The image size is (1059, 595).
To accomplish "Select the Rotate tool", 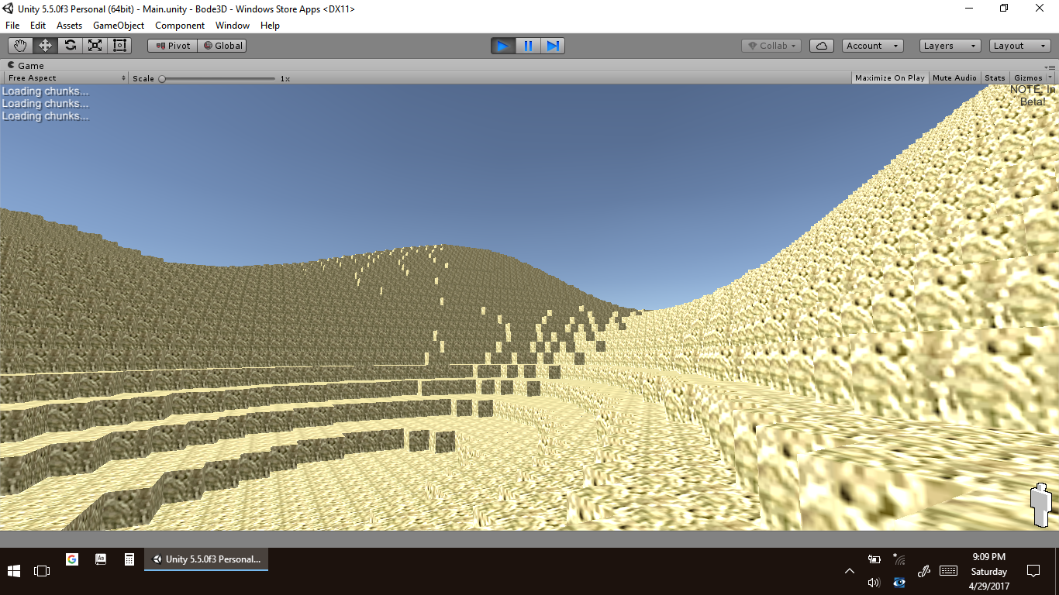I will [70, 46].
